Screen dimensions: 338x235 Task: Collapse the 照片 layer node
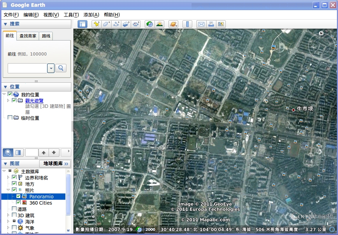click(x=8, y=190)
